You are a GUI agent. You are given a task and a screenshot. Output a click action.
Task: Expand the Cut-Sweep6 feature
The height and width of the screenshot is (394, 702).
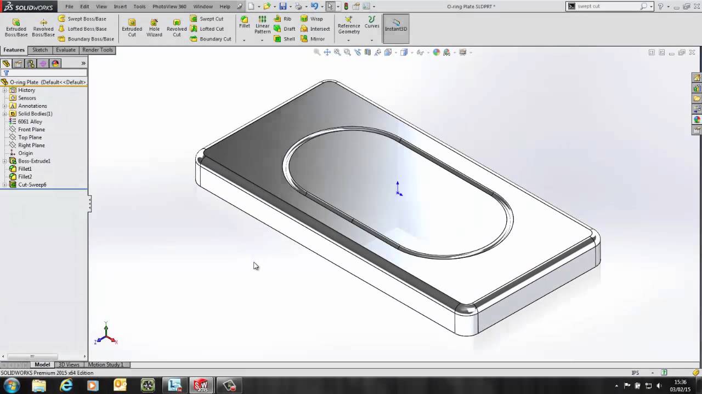click(4, 185)
